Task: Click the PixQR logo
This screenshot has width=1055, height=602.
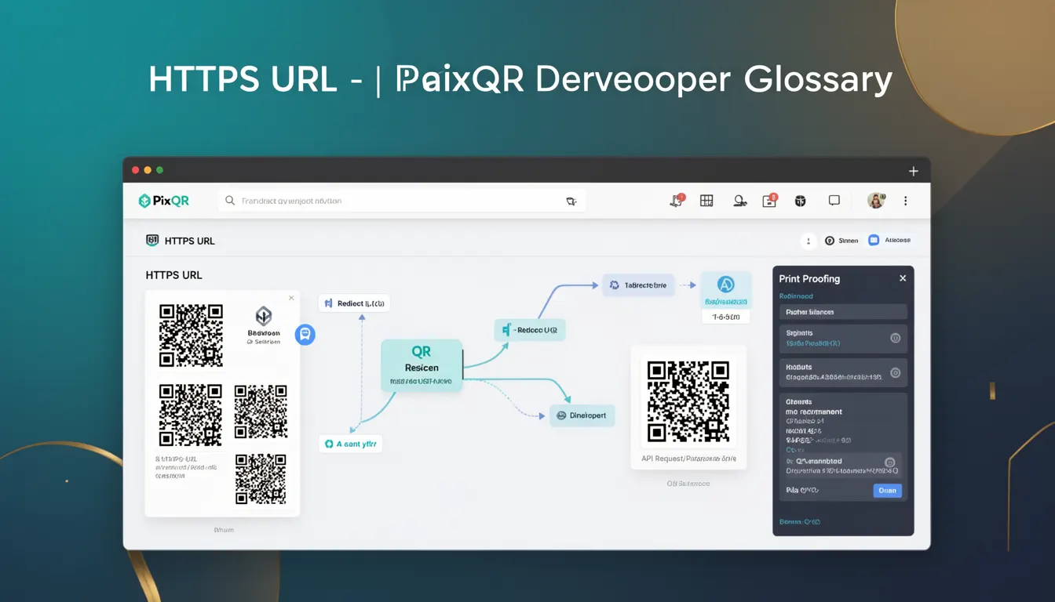Action: [164, 201]
